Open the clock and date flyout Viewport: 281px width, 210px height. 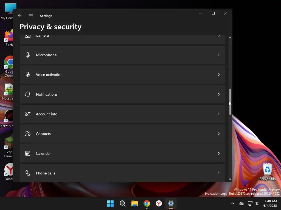point(271,203)
